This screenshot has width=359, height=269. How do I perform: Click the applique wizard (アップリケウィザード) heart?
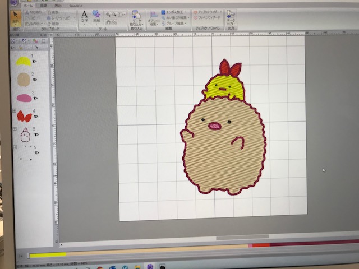(x=195, y=12)
